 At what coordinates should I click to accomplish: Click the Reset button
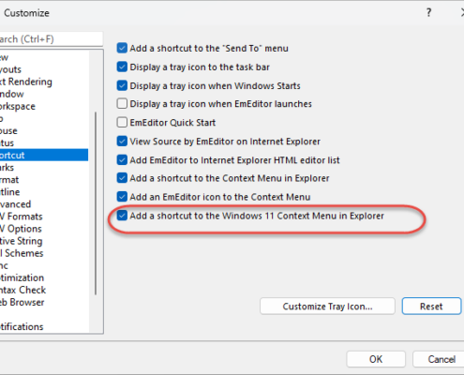(431, 307)
